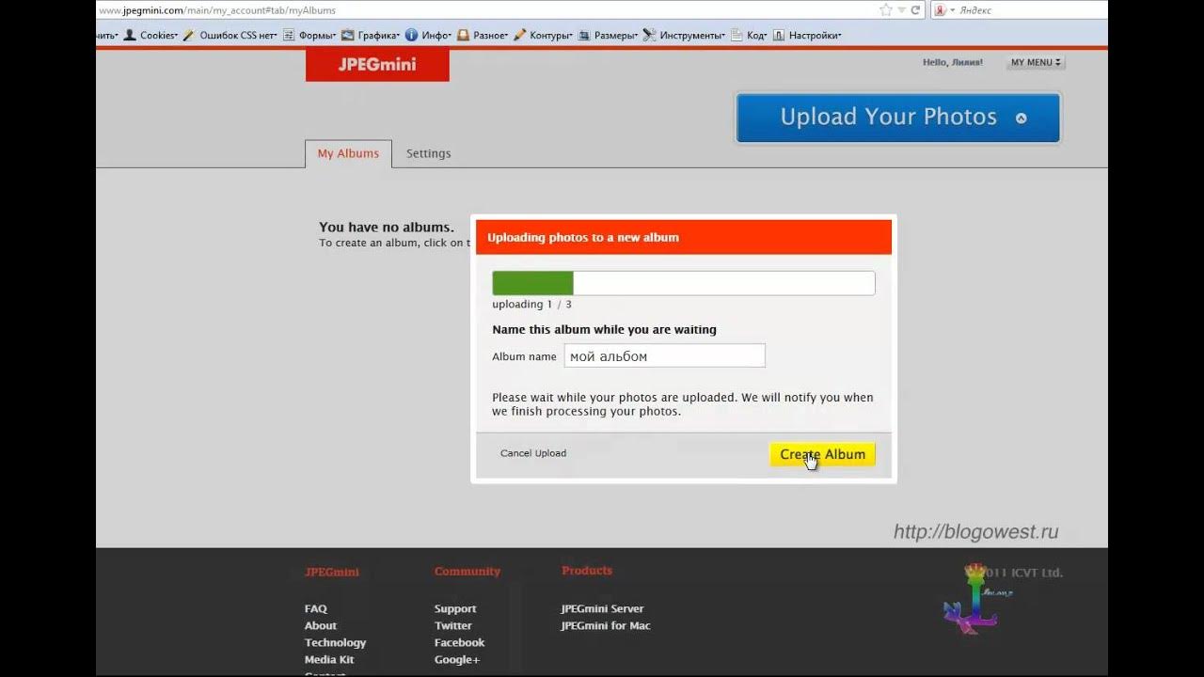Open the FAQ footer link

click(x=316, y=608)
